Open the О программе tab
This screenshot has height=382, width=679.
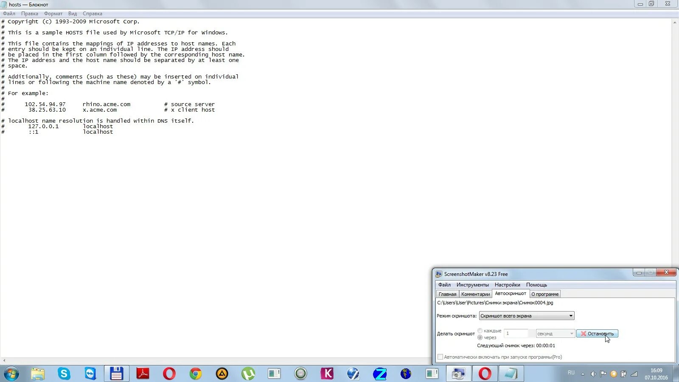pos(545,294)
